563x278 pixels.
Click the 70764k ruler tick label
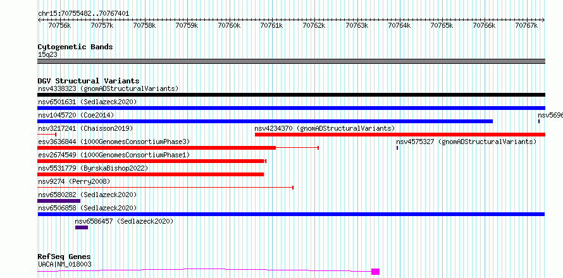click(x=399, y=25)
